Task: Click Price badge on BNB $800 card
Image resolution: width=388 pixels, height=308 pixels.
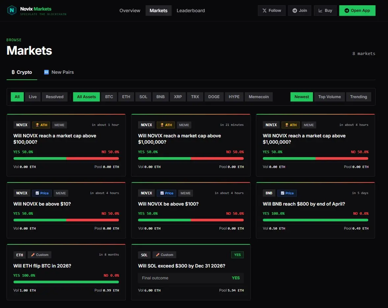Action: (287, 193)
